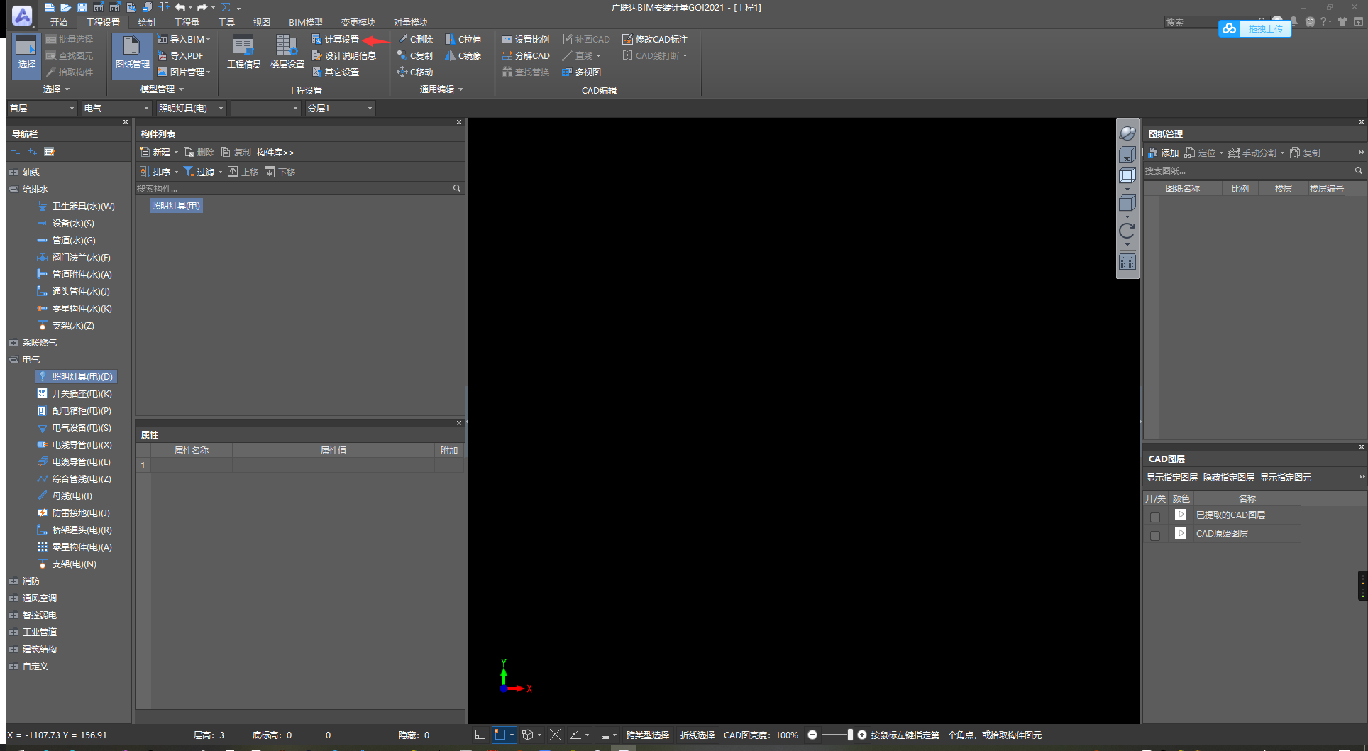Open 工程信息 dialog
This screenshot has height=751, width=1368.
click(x=243, y=52)
